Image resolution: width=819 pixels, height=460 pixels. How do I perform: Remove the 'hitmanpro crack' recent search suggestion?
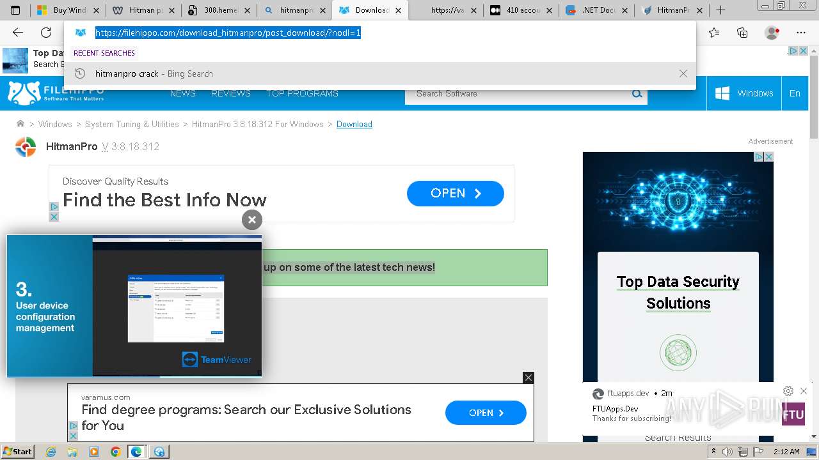pyautogui.click(x=683, y=73)
